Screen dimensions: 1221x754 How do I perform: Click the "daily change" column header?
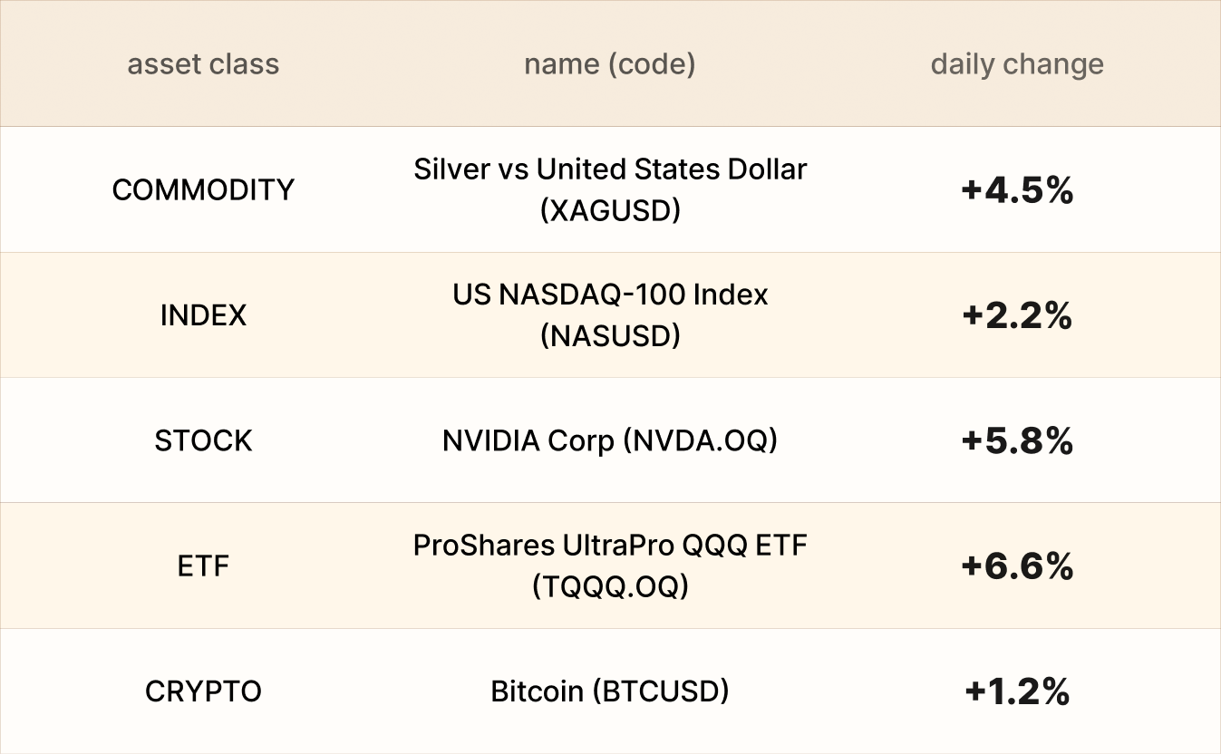(1017, 64)
